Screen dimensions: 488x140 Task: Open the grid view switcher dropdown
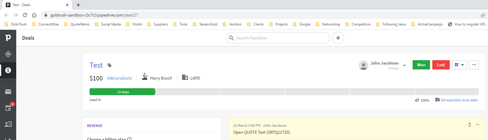(x=459, y=65)
